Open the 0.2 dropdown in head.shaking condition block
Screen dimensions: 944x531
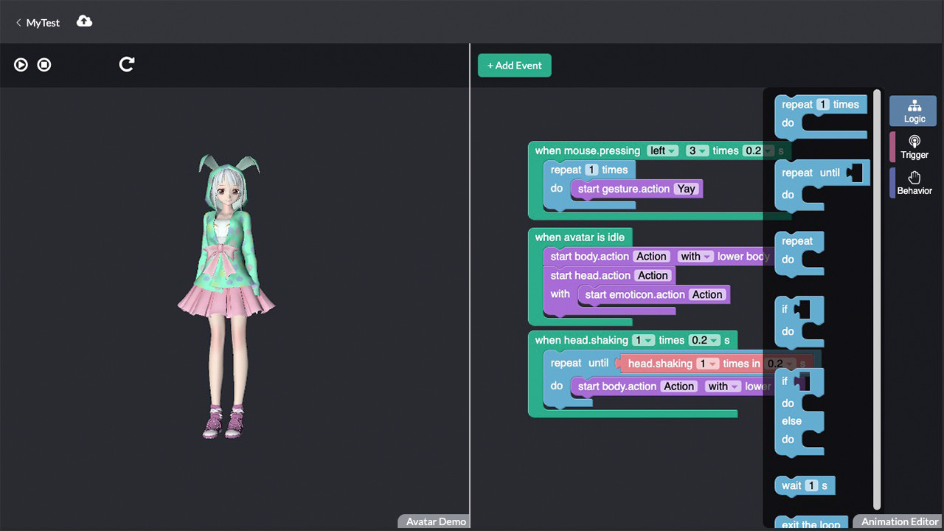[x=780, y=363]
